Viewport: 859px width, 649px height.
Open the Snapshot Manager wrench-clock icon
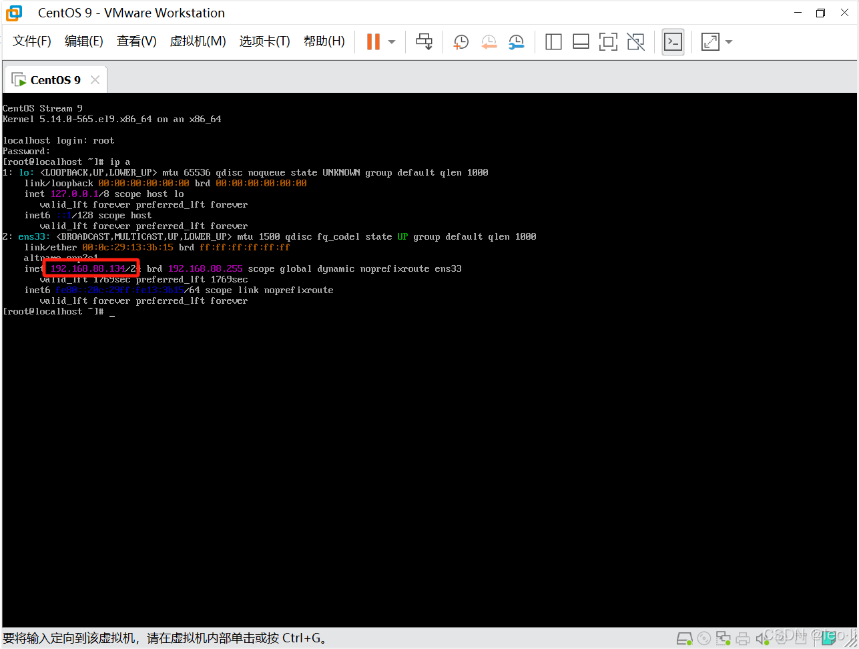point(516,42)
